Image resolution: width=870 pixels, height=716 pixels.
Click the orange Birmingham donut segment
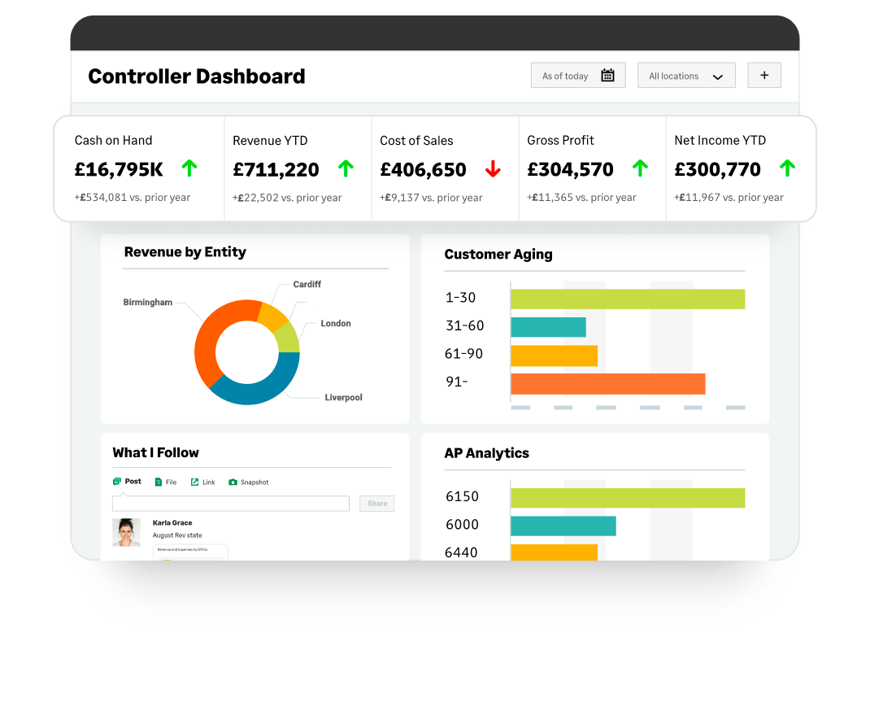tap(212, 336)
